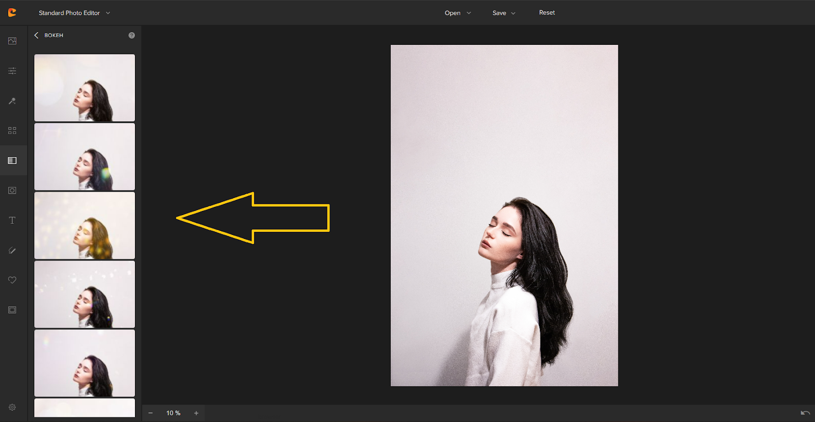Select the AI magic wand tool icon
The image size is (815, 422).
tap(12, 101)
